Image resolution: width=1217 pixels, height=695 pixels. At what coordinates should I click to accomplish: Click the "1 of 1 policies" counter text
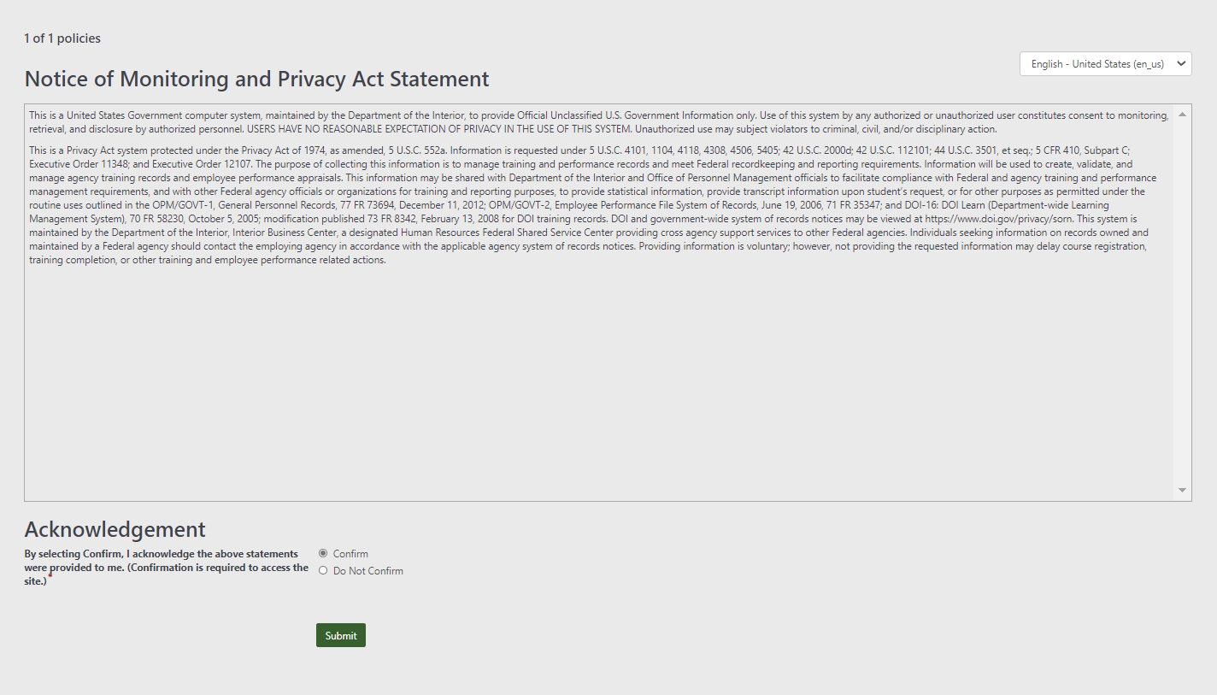(x=62, y=38)
